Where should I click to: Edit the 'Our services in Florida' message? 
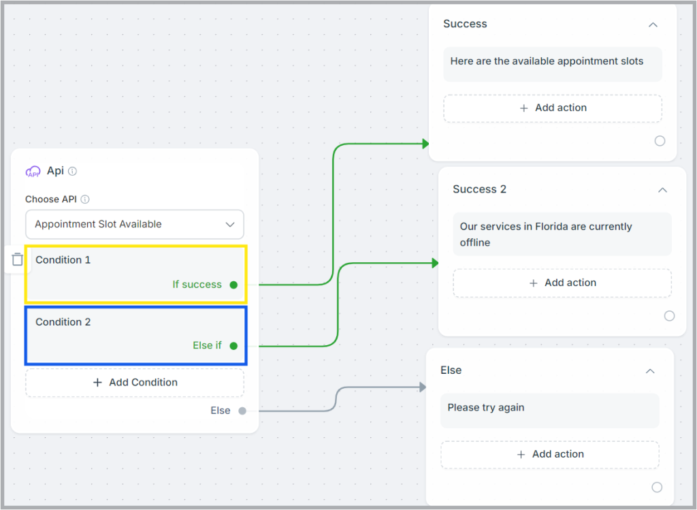point(562,234)
